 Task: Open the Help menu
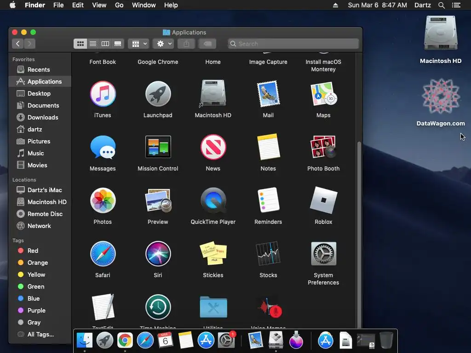point(171,5)
